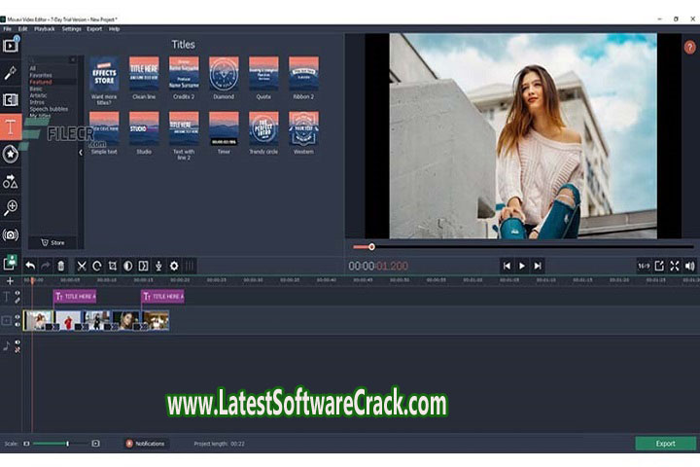Click the zoom-out scale icon
The width and height of the screenshot is (700, 467).
(26, 444)
